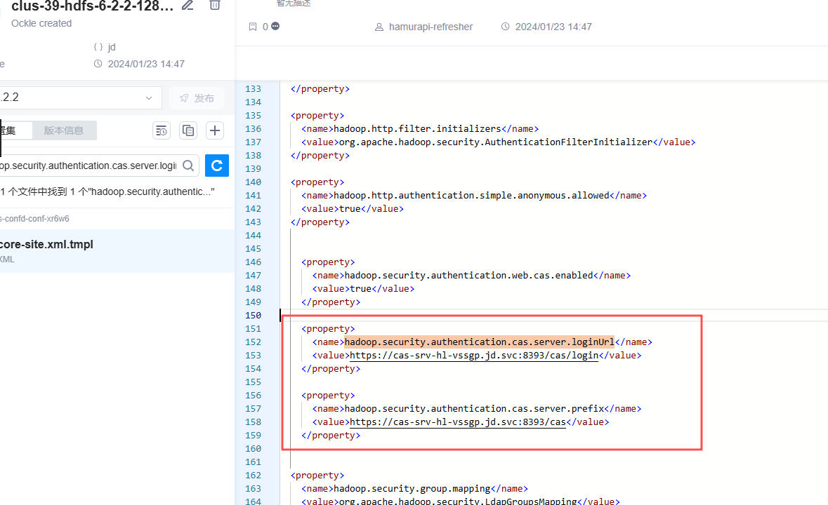Image resolution: width=828 pixels, height=505 pixels.
Task: Click the blue refresh button
Action: coord(216,166)
